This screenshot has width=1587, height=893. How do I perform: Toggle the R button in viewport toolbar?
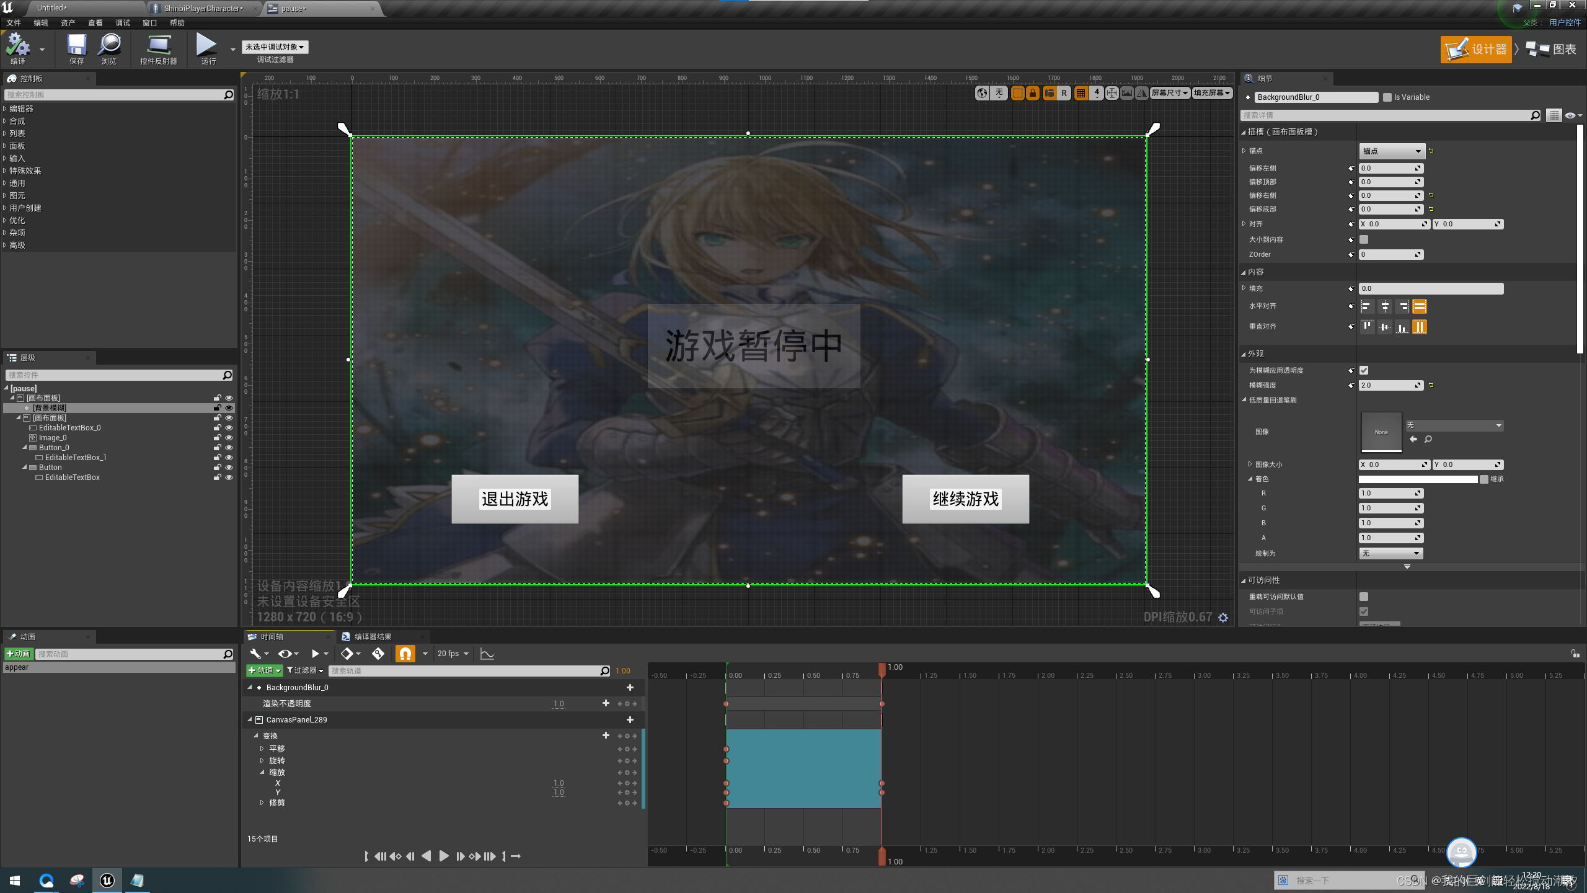point(1064,93)
